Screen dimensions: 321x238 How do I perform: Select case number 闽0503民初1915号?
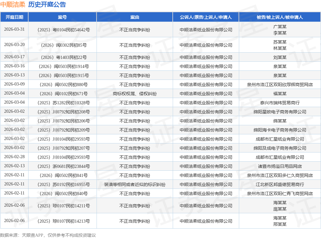[x=64, y=76]
